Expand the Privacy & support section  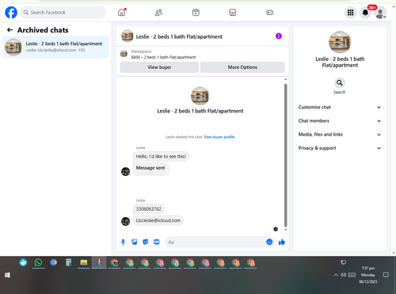click(340, 148)
